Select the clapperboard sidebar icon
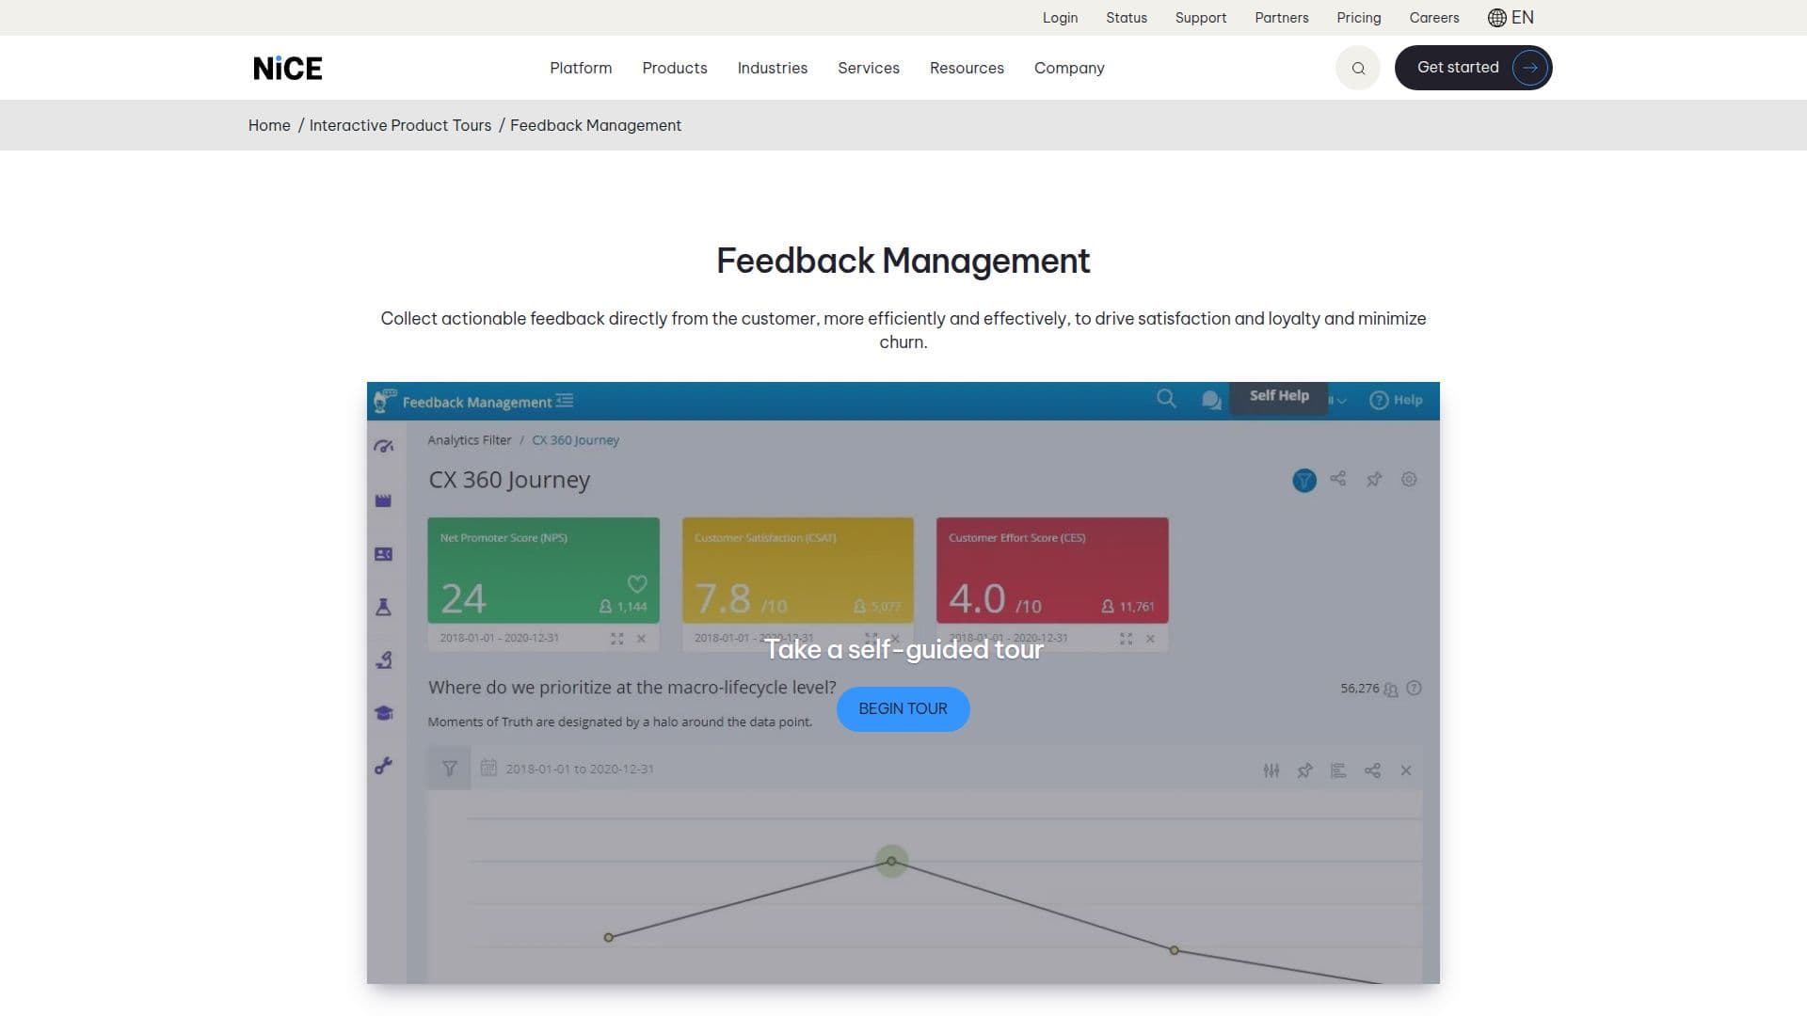The image size is (1807, 1016). (x=383, y=500)
